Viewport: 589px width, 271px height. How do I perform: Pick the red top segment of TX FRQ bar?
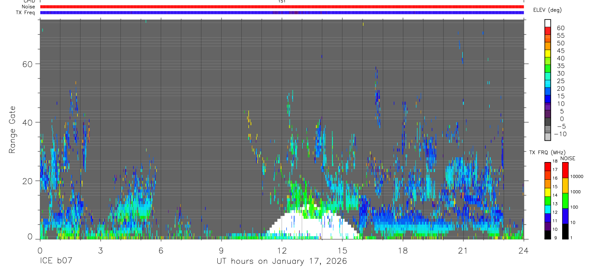(x=548, y=166)
